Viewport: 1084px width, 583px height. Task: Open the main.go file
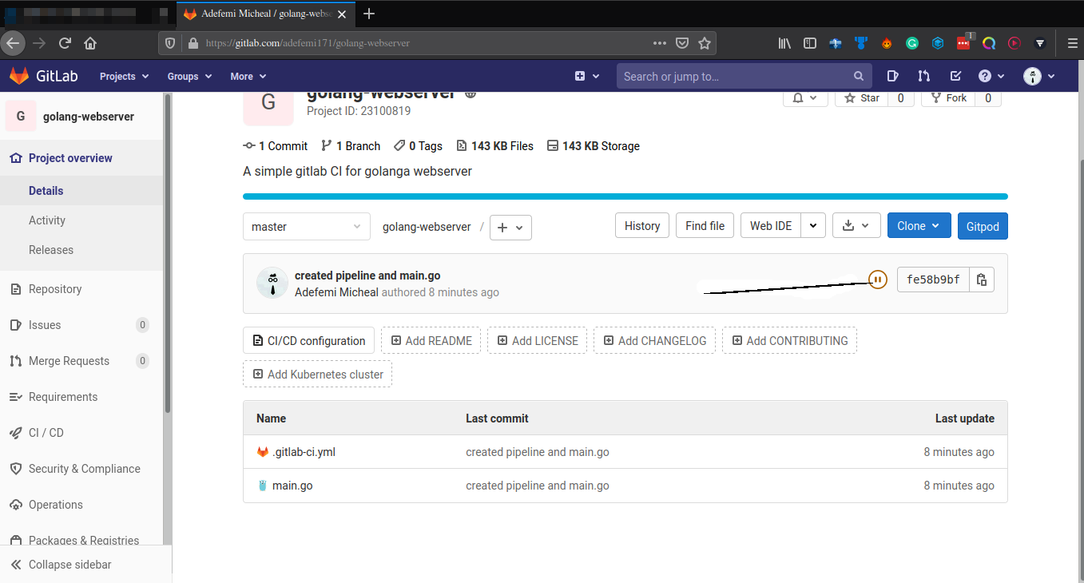(292, 486)
